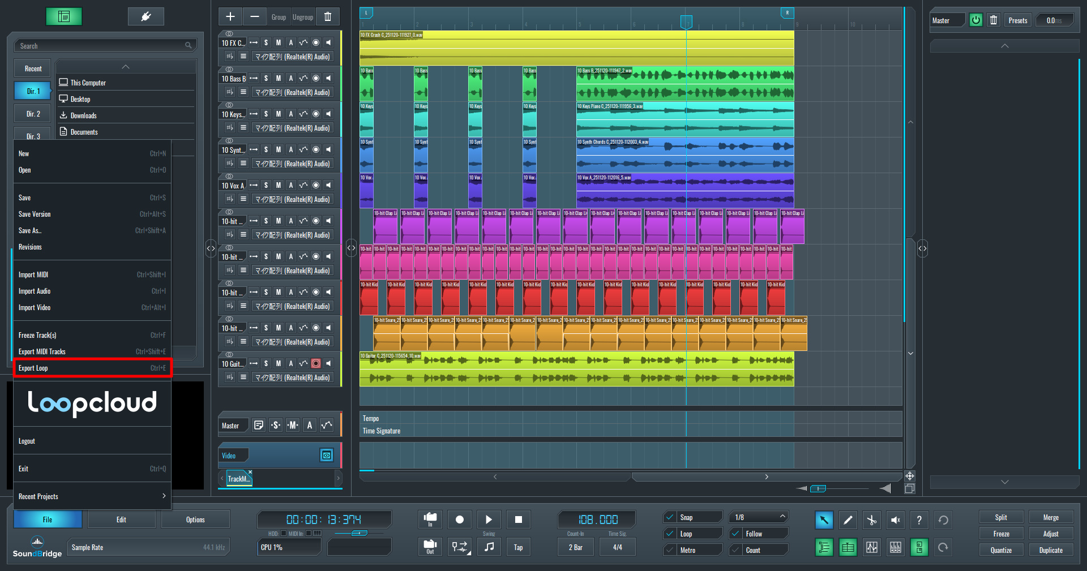Screen dimensions: 1087x571
Task: Toggle the Snap checkbox
Action: coord(670,517)
